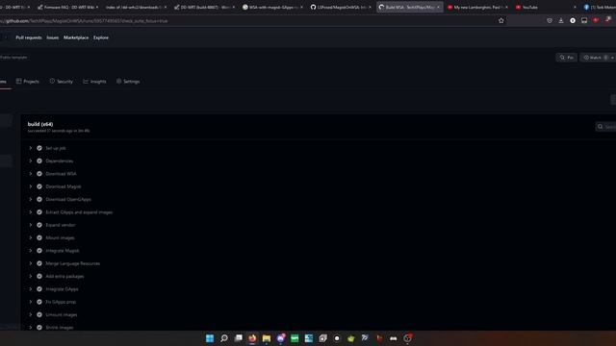Expand the 'Dependencies' step chevron
Screen dimensions: 616x346
30,161
